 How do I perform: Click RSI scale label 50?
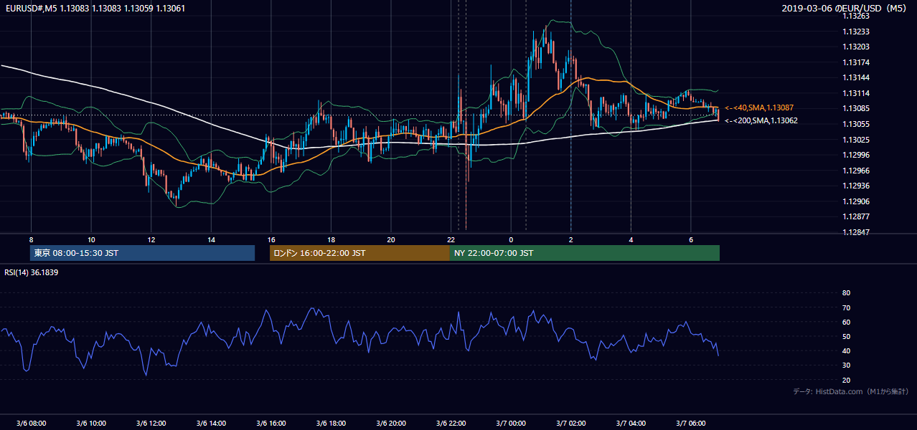(x=846, y=336)
